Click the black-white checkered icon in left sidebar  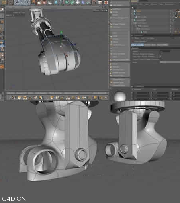click(2, 55)
